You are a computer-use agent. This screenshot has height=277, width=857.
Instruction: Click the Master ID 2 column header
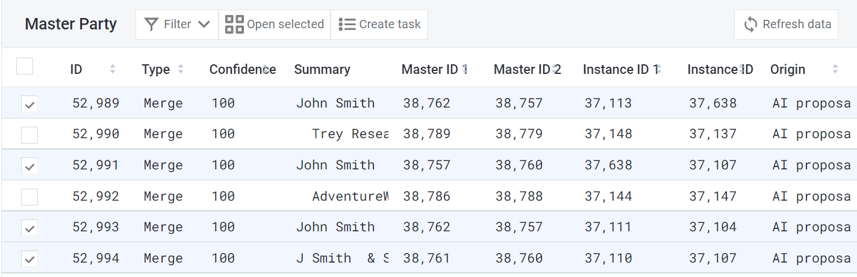[527, 70]
